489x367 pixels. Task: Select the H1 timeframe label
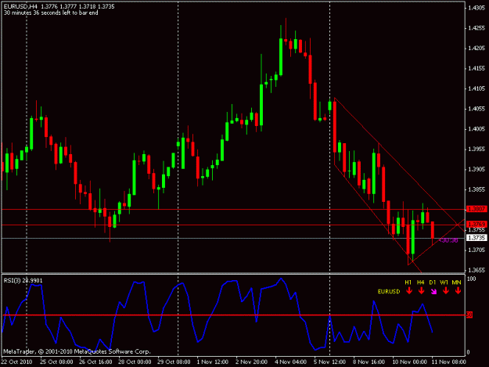408,282
